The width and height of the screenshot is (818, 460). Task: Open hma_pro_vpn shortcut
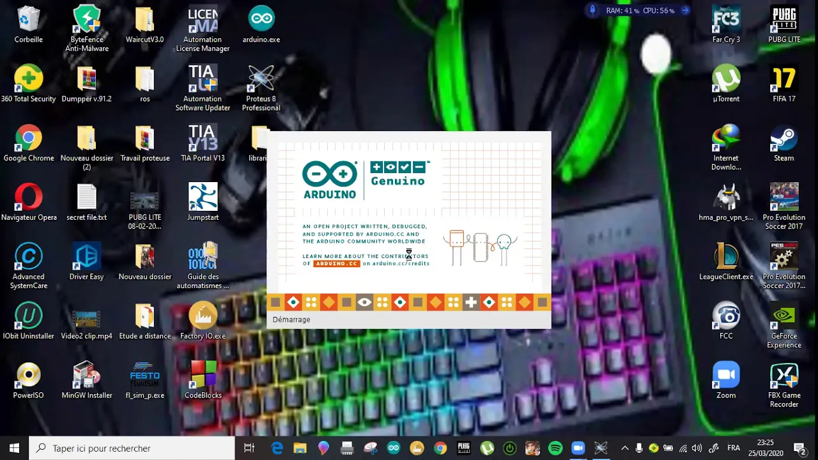coord(726,203)
